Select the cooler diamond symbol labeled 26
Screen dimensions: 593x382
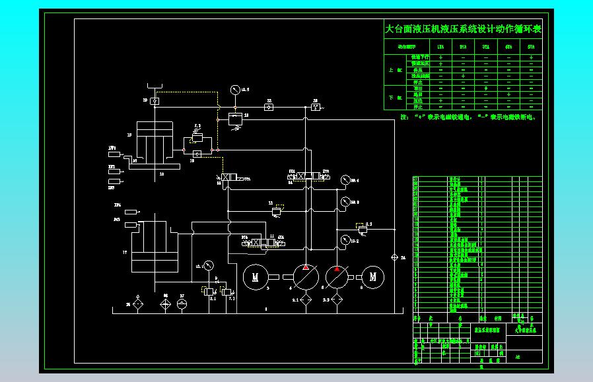click(165, 303)
